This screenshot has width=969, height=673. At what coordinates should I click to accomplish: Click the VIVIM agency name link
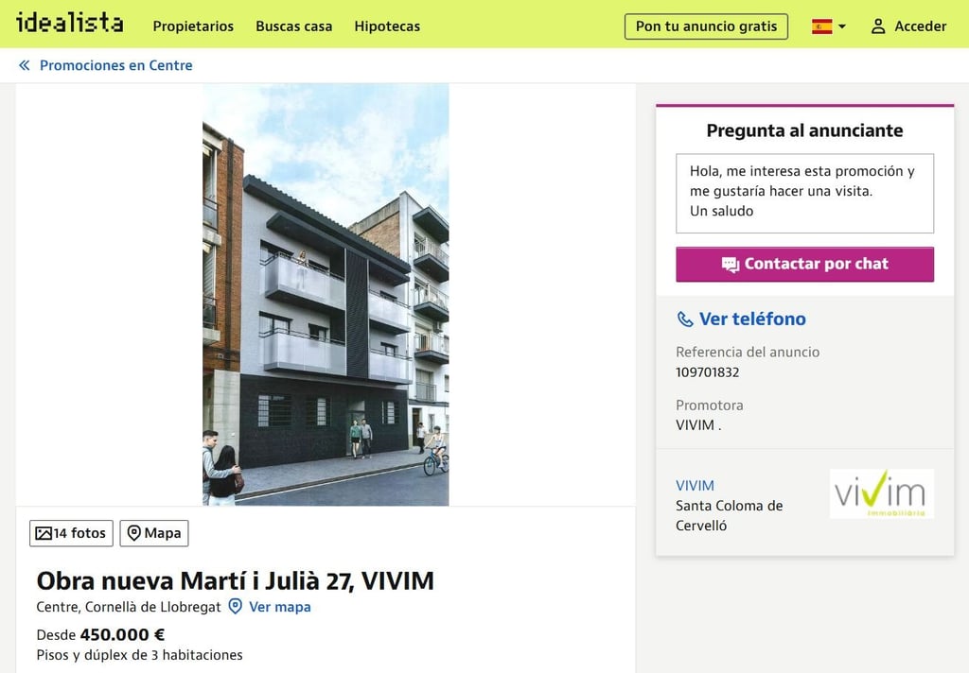tap(695, 486)
